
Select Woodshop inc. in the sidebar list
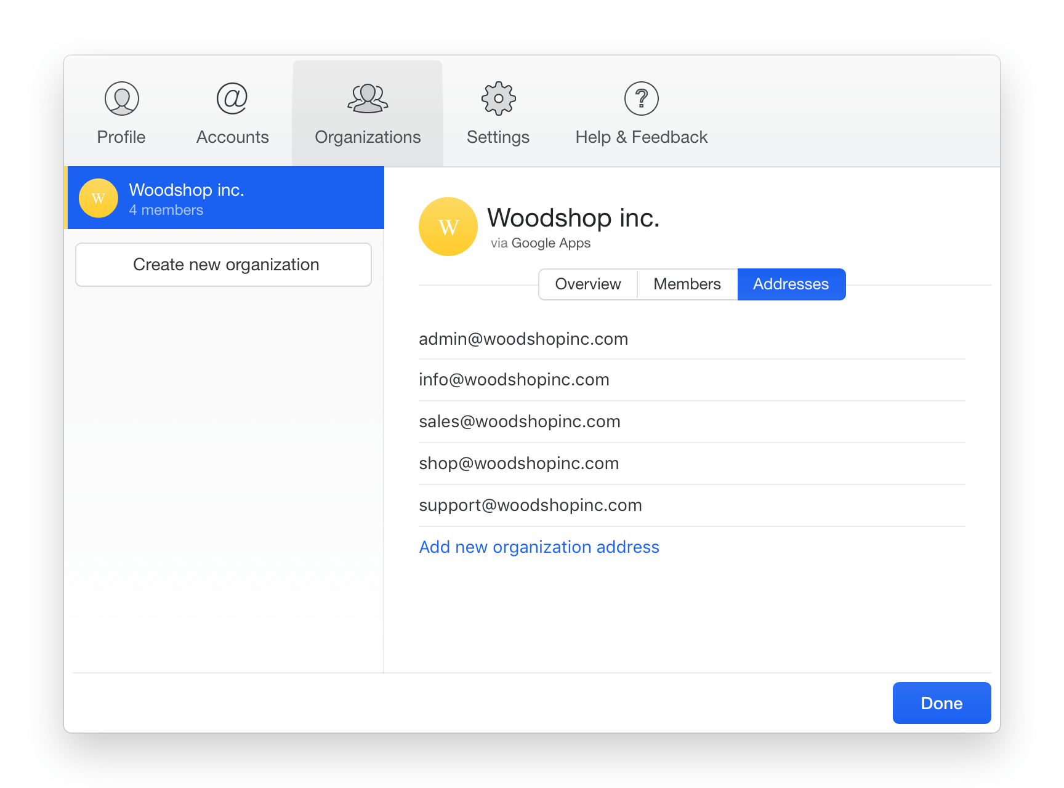(225, 198)
